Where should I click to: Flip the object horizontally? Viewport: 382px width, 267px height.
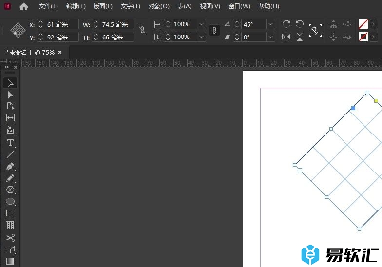tap(286, 37)
